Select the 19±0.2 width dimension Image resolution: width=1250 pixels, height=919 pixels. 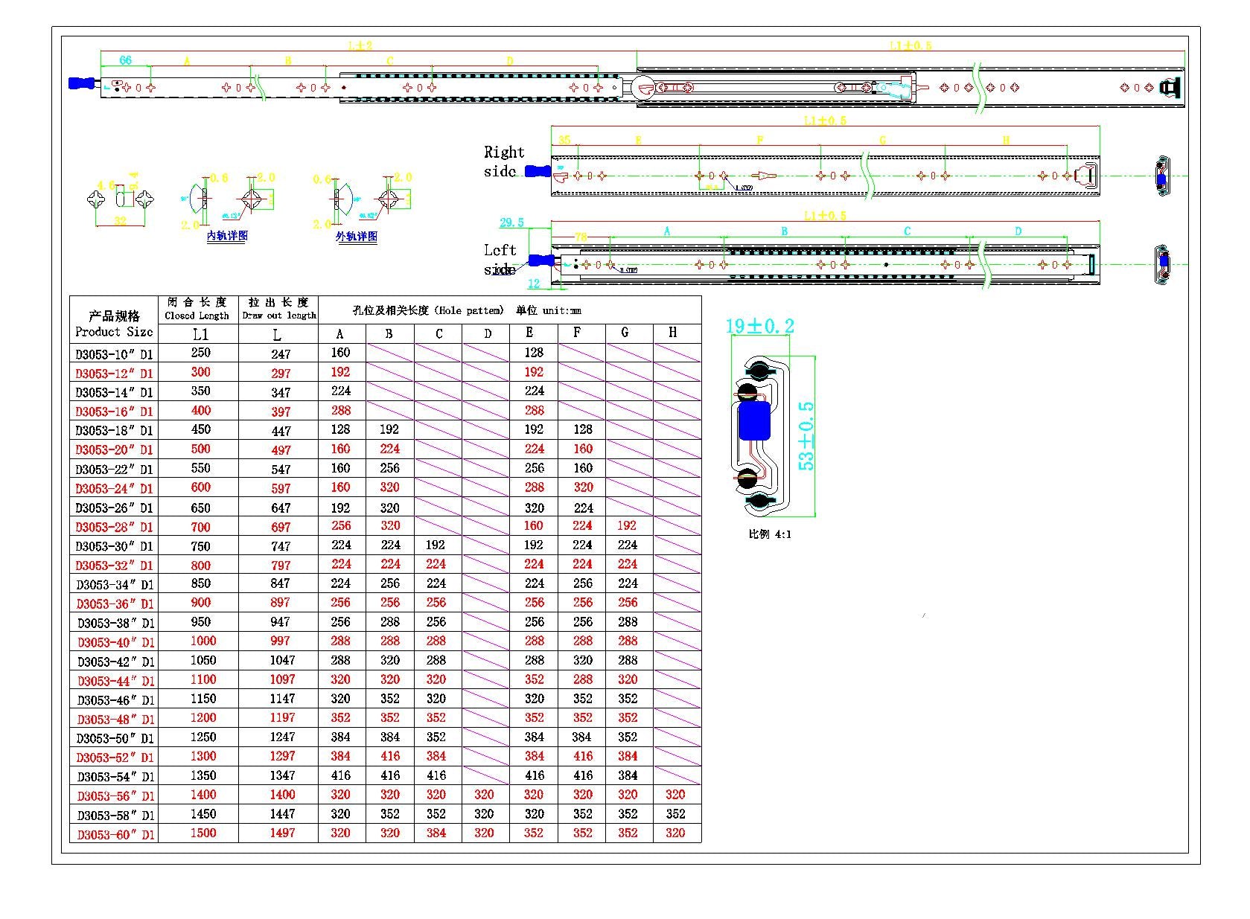pyautogui.click(x=759, y=326)
